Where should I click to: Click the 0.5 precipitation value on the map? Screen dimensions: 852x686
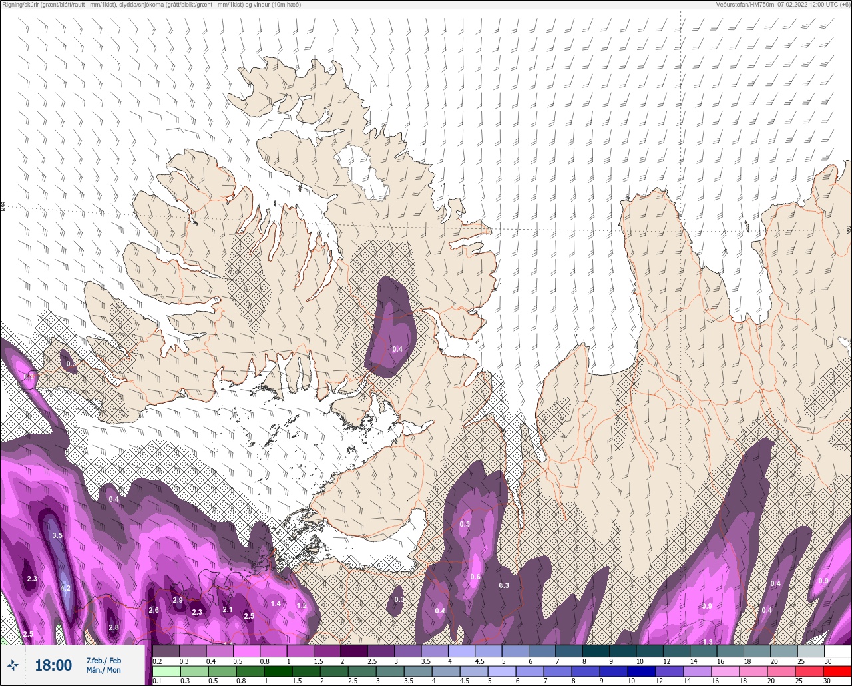[x=465, y=524]
